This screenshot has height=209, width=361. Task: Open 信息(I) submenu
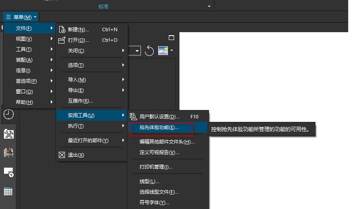(x=30, y=70)
